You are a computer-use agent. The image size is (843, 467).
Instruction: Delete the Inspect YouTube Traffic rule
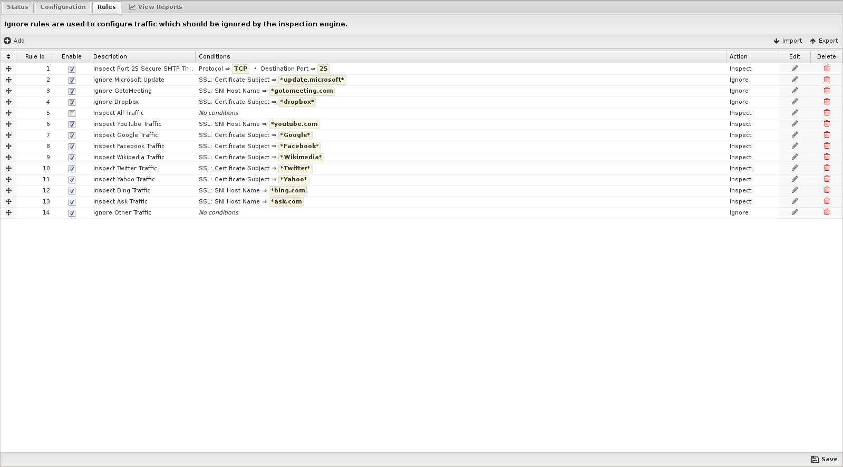[x=827, y=124]
